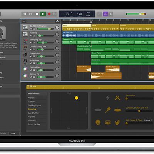This screenshot has width=154, height=154.
Task: Select the Chorus drummer region
Action: tap(137, 27)
